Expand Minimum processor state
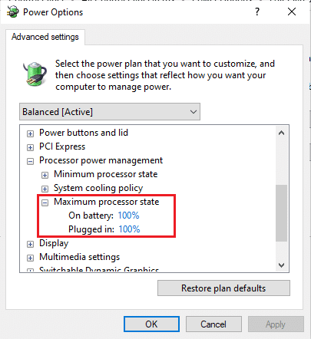This screenshot has width=311, height=339. [45, 175]
